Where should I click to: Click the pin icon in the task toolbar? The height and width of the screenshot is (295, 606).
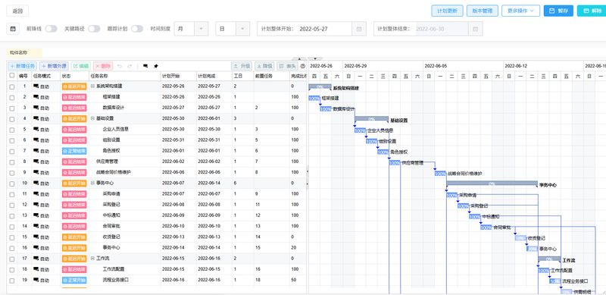tap(156, 66)
